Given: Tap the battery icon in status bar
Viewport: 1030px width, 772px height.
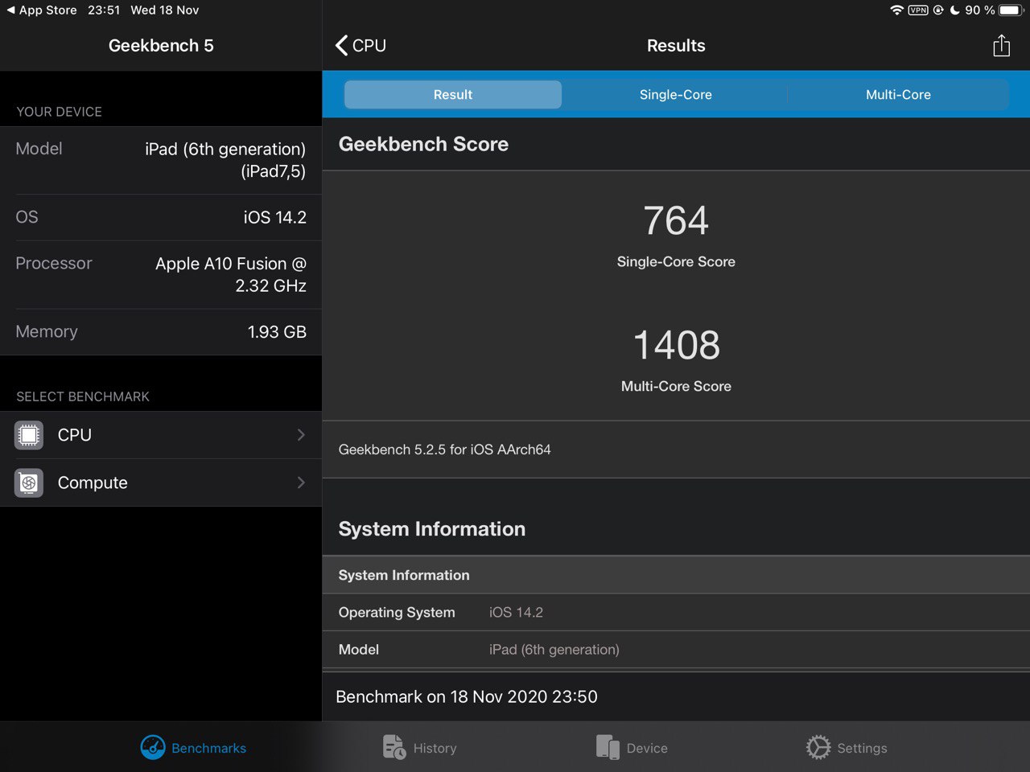Looking at the screenshot, I should (1011, 10).
